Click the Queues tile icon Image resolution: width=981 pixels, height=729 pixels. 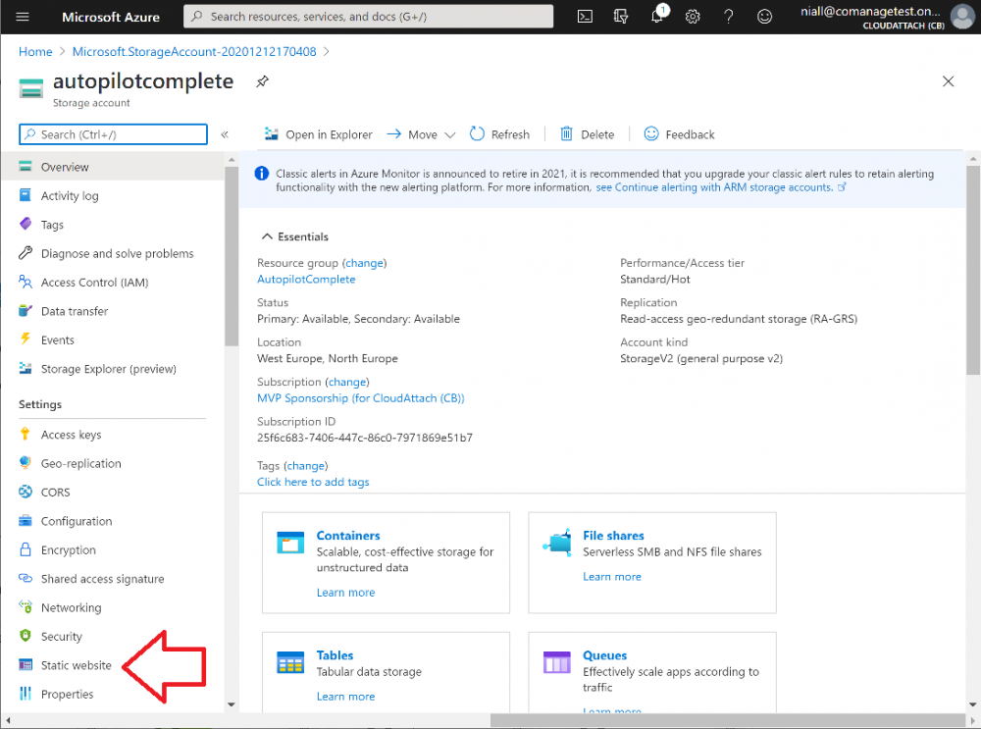pos(557,662)
